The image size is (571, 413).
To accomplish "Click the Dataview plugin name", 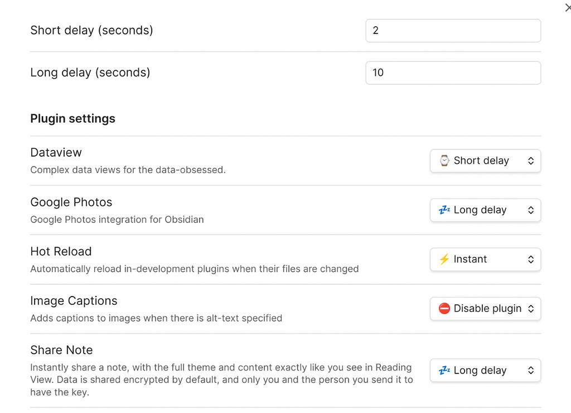I will coord(56,153).
